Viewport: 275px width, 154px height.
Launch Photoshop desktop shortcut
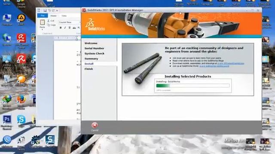[x=7, y=122]
